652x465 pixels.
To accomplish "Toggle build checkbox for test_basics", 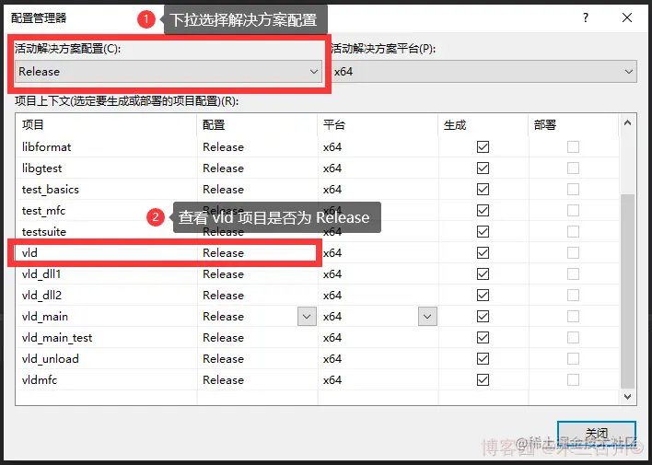I will (x=483, y=190).
